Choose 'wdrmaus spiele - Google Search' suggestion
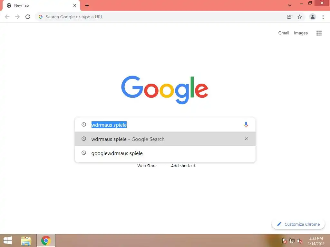The height and width of the screenshot is (247, 330). [x=165, y=139]
